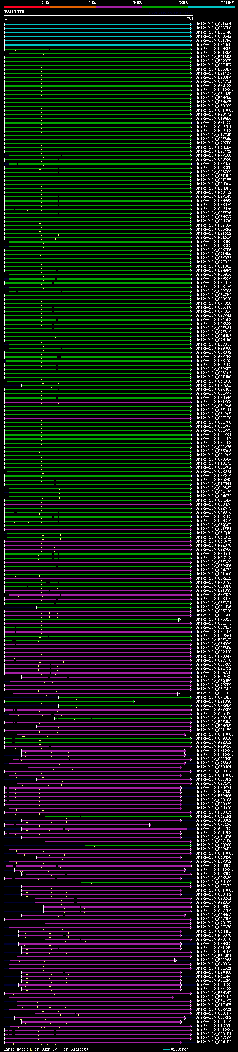Select hit UniRef100_B9T4Z7

pos(213,73)
